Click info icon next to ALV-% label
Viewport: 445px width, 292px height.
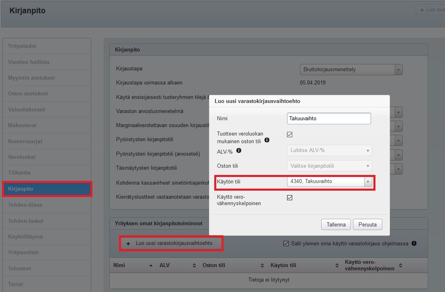239,150
